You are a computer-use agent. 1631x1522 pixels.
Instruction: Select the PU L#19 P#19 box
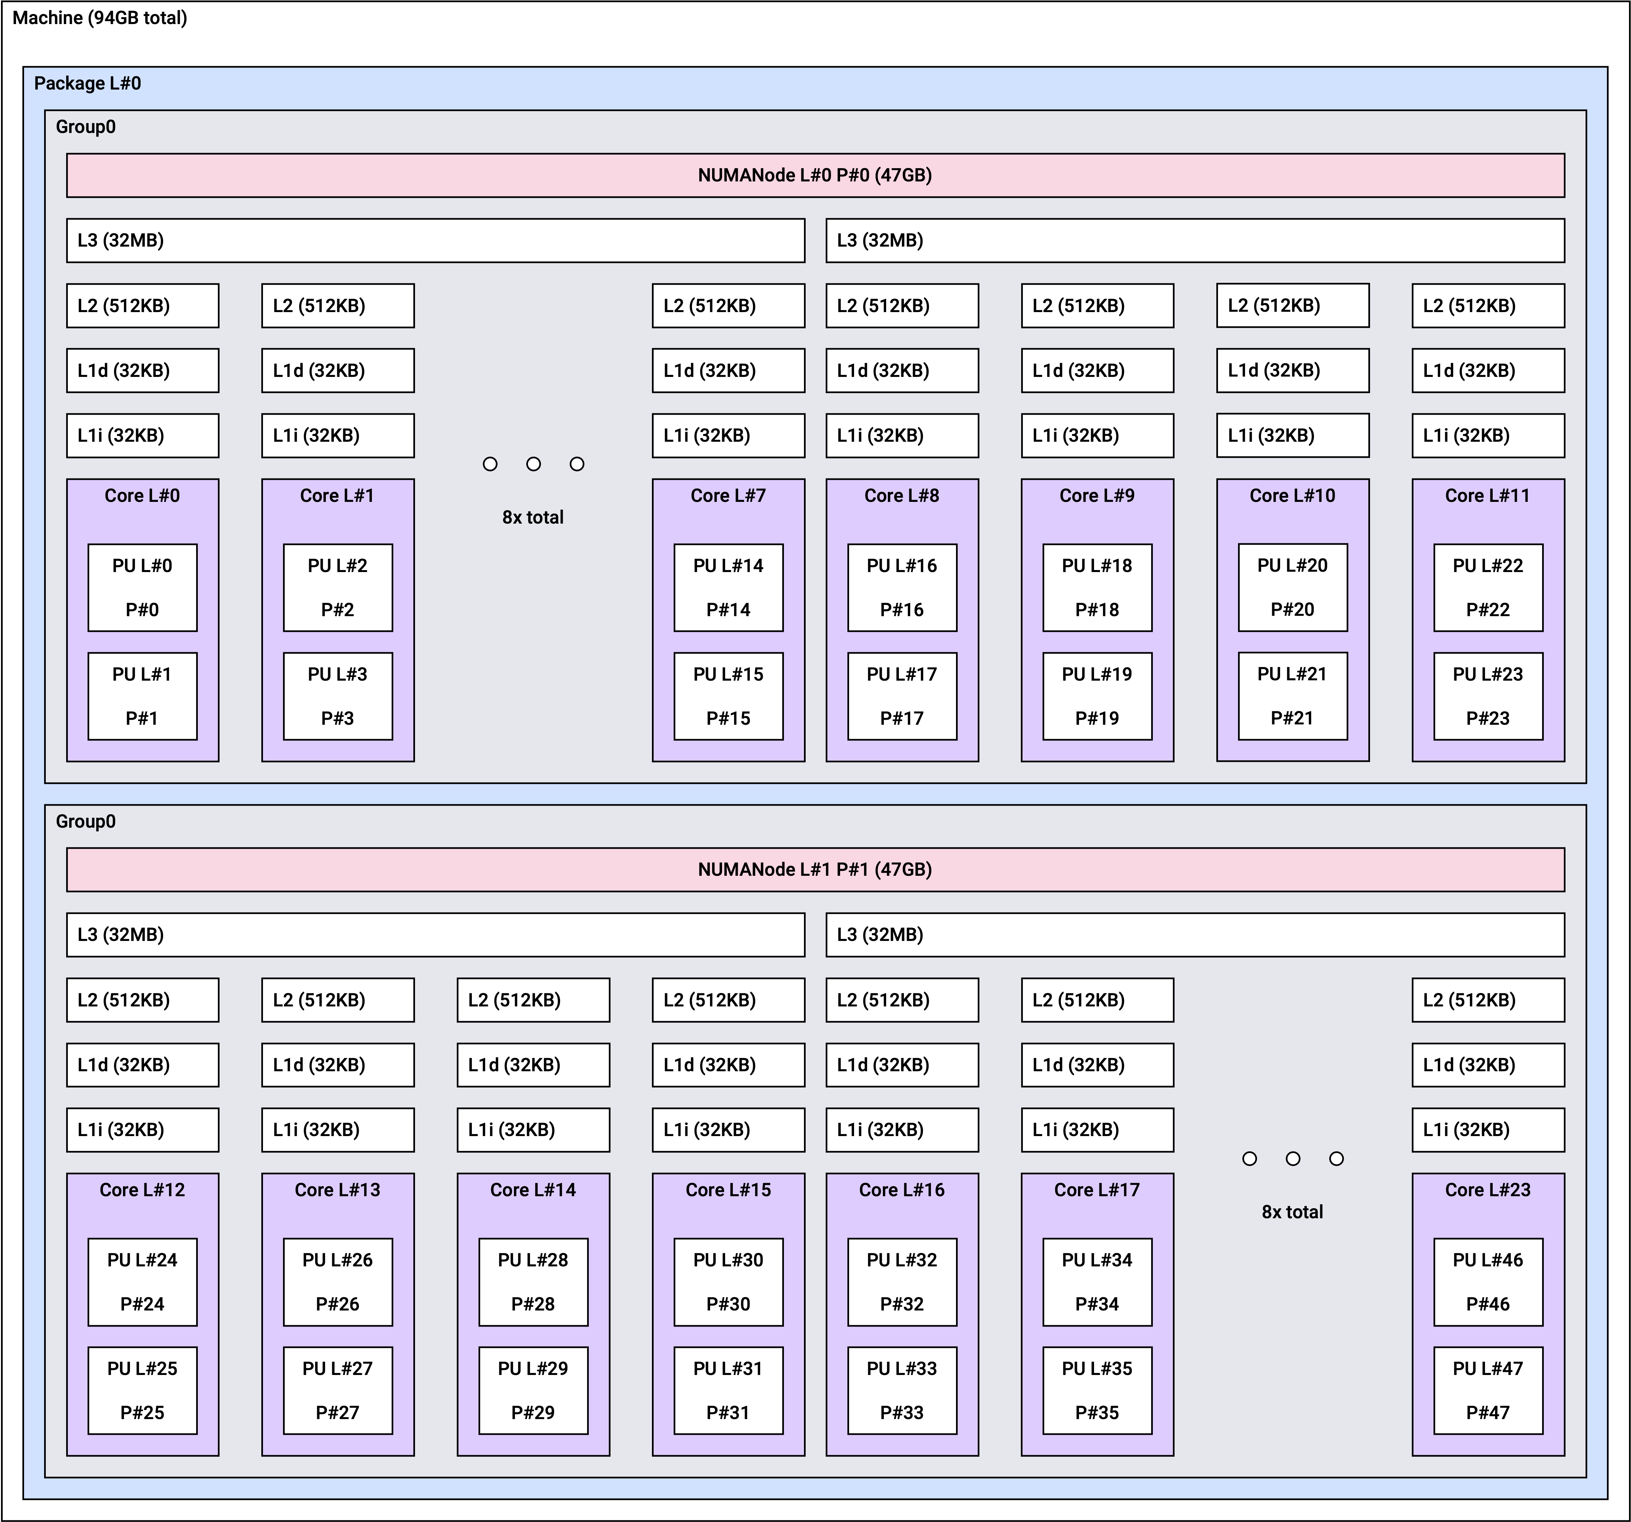(1098, 697)
